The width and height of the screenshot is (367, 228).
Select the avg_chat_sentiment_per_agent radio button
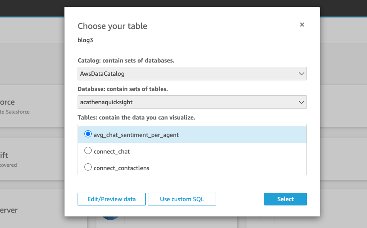pos(88,134)
